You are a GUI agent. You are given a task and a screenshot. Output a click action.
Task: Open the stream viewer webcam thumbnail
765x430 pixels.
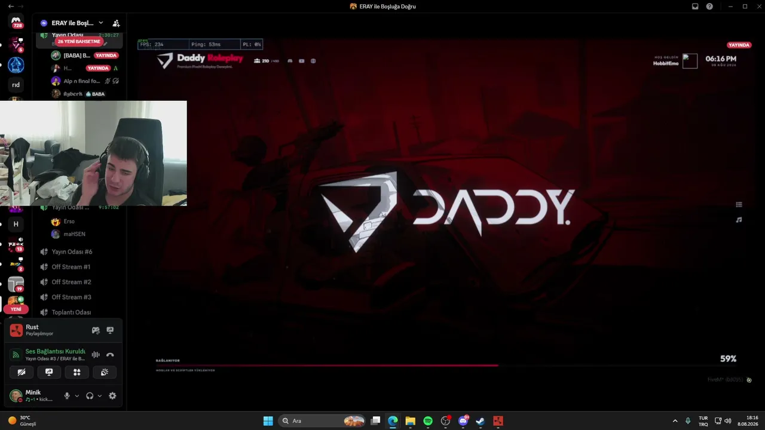(x=93, y=153)
